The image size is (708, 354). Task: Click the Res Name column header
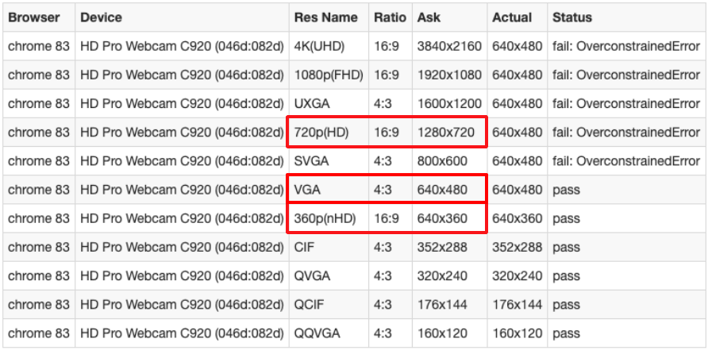[x=325, y=17]
